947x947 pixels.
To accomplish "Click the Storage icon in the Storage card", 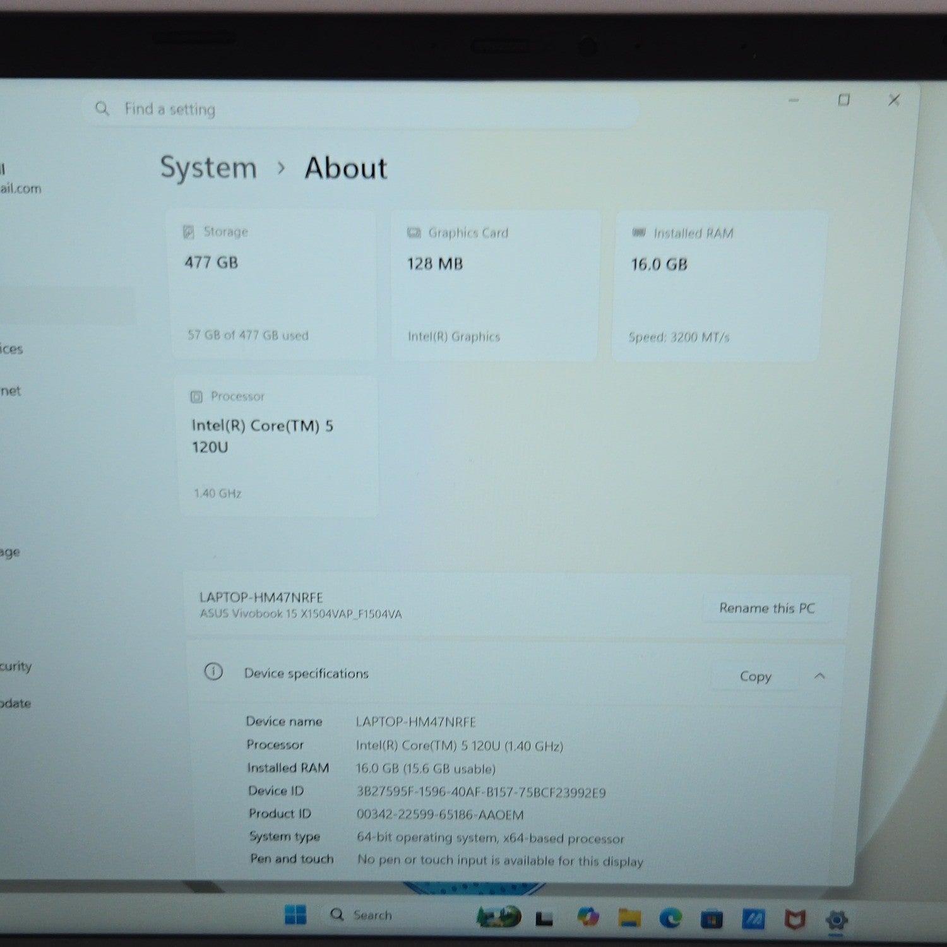I will tap(188, 232).
